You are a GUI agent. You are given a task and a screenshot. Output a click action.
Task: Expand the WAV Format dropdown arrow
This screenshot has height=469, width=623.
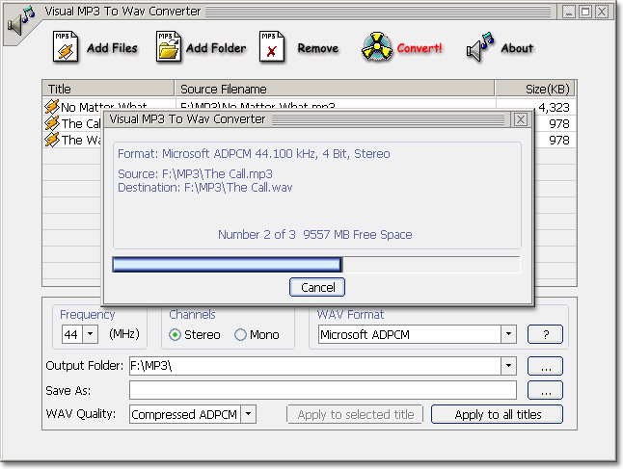508,334
